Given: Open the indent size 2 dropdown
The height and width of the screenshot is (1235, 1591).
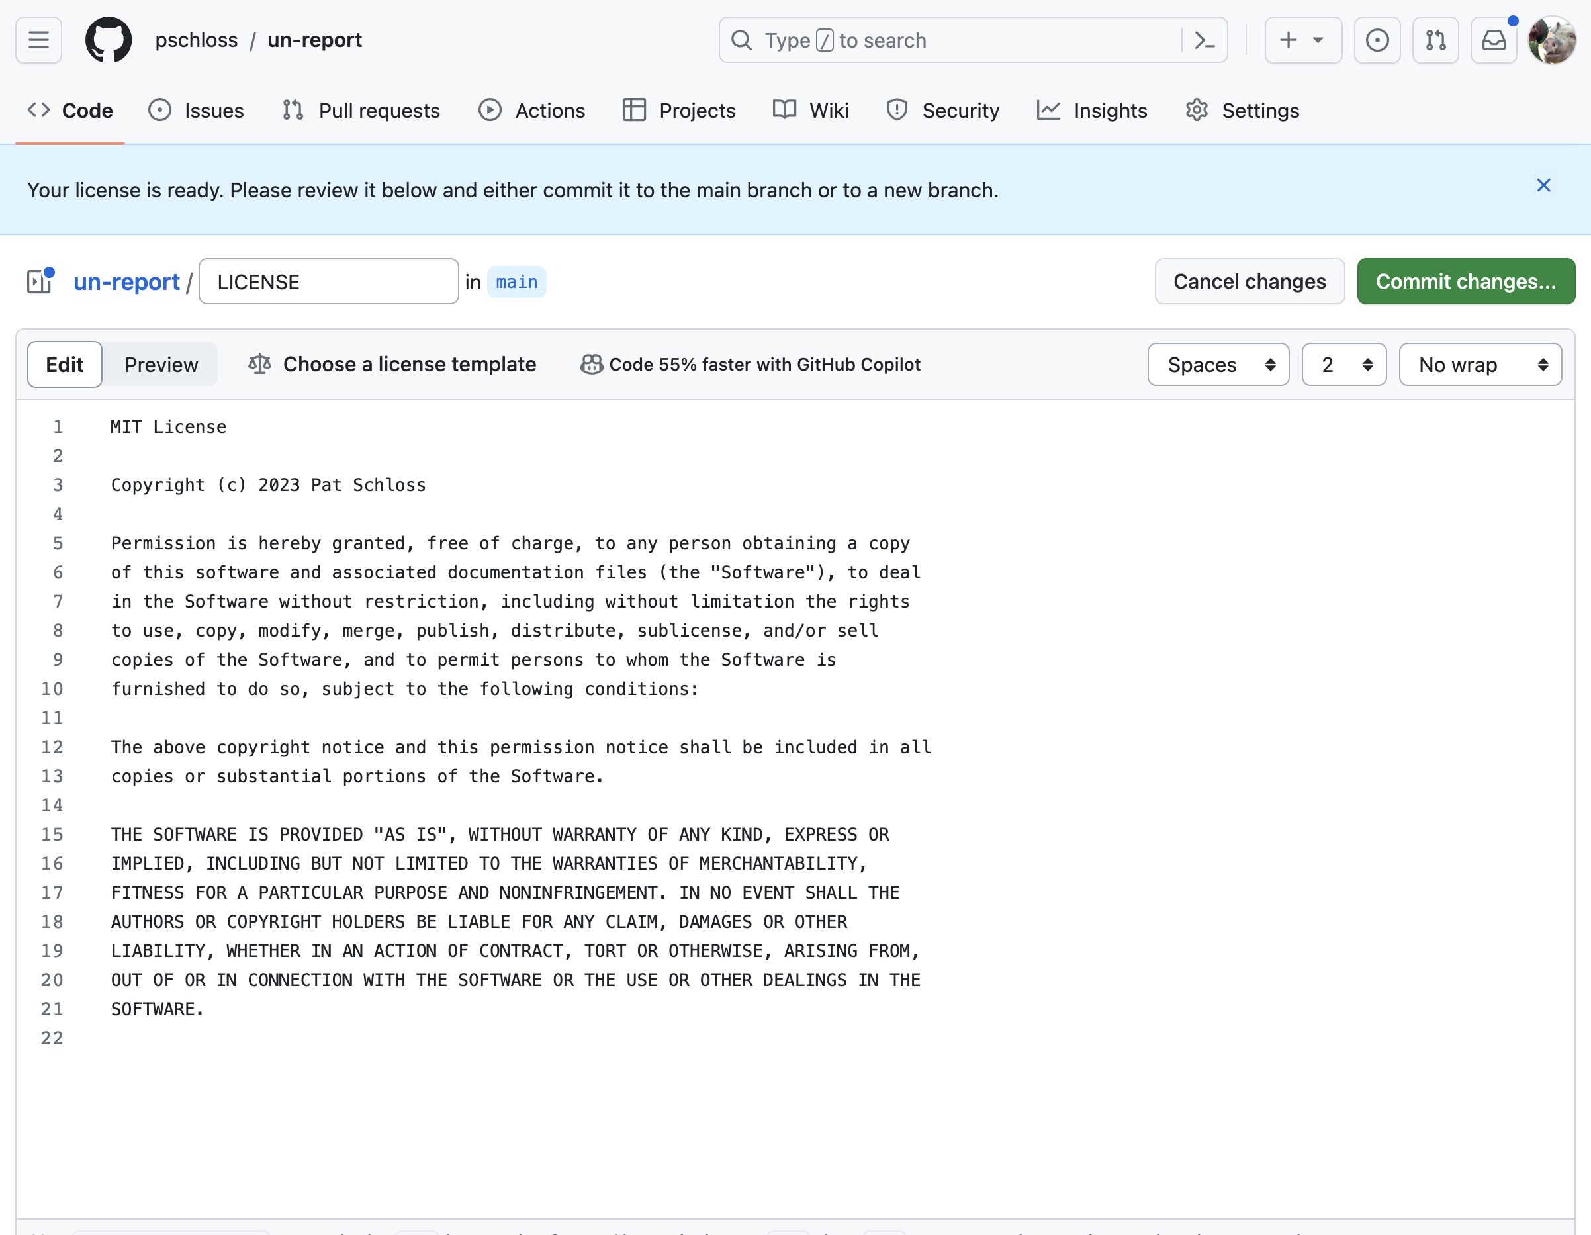Looking at the screenshot, I should (x=1343, y=364).
